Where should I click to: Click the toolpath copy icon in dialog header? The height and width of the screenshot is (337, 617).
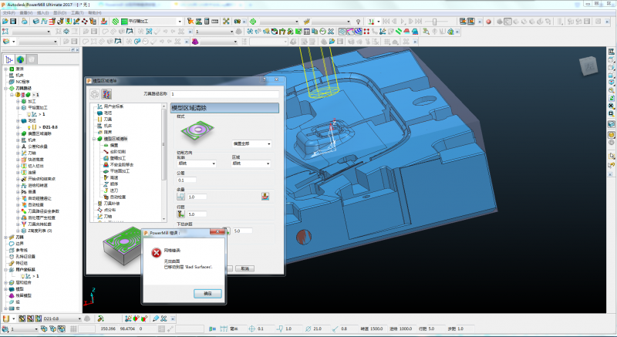pos(106,93)
